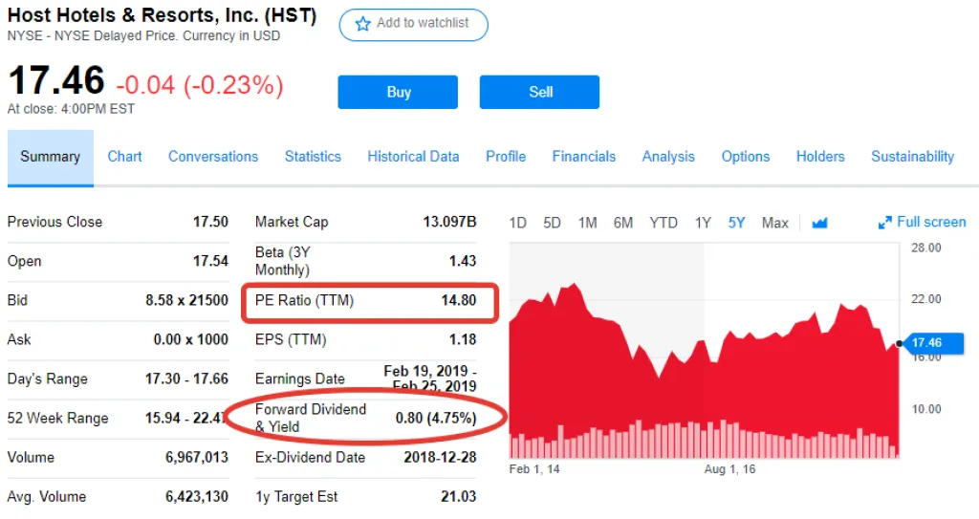
Task: Click the star icon in Add to watchlist
Action: pyautogui.click(x=362, y=24)
